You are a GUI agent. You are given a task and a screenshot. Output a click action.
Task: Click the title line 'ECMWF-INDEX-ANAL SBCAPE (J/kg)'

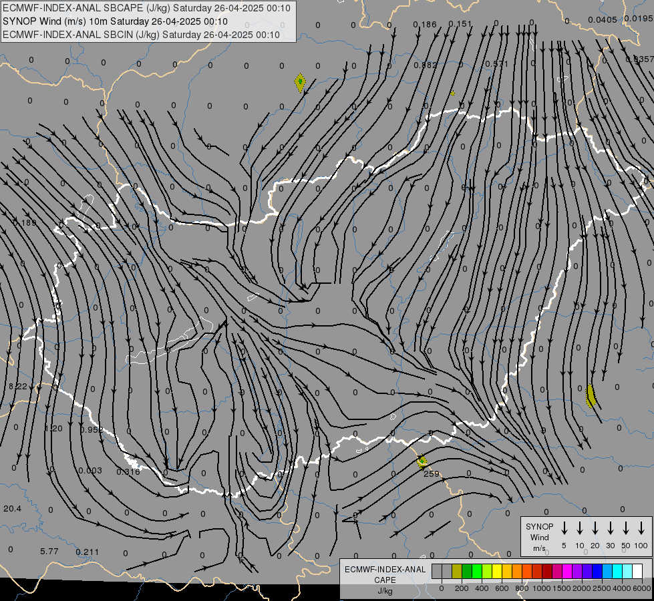tap(146, 8)
